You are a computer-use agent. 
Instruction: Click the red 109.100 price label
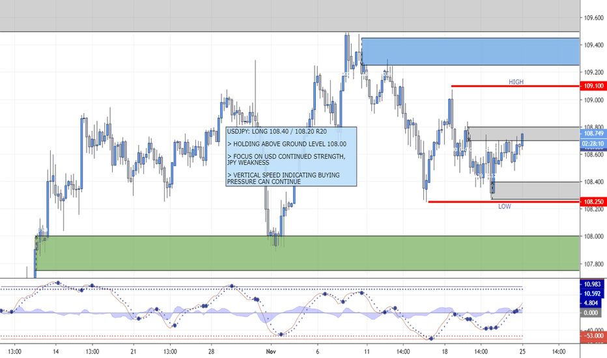pyautogui.click(x=592, y=86)
